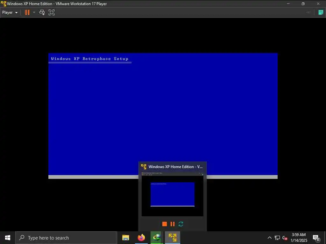
Task: Click the VMware Player taskbar button
Action: tap(173, 238)
